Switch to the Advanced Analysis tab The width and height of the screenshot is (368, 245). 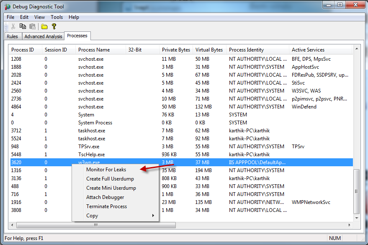point(43,36)
